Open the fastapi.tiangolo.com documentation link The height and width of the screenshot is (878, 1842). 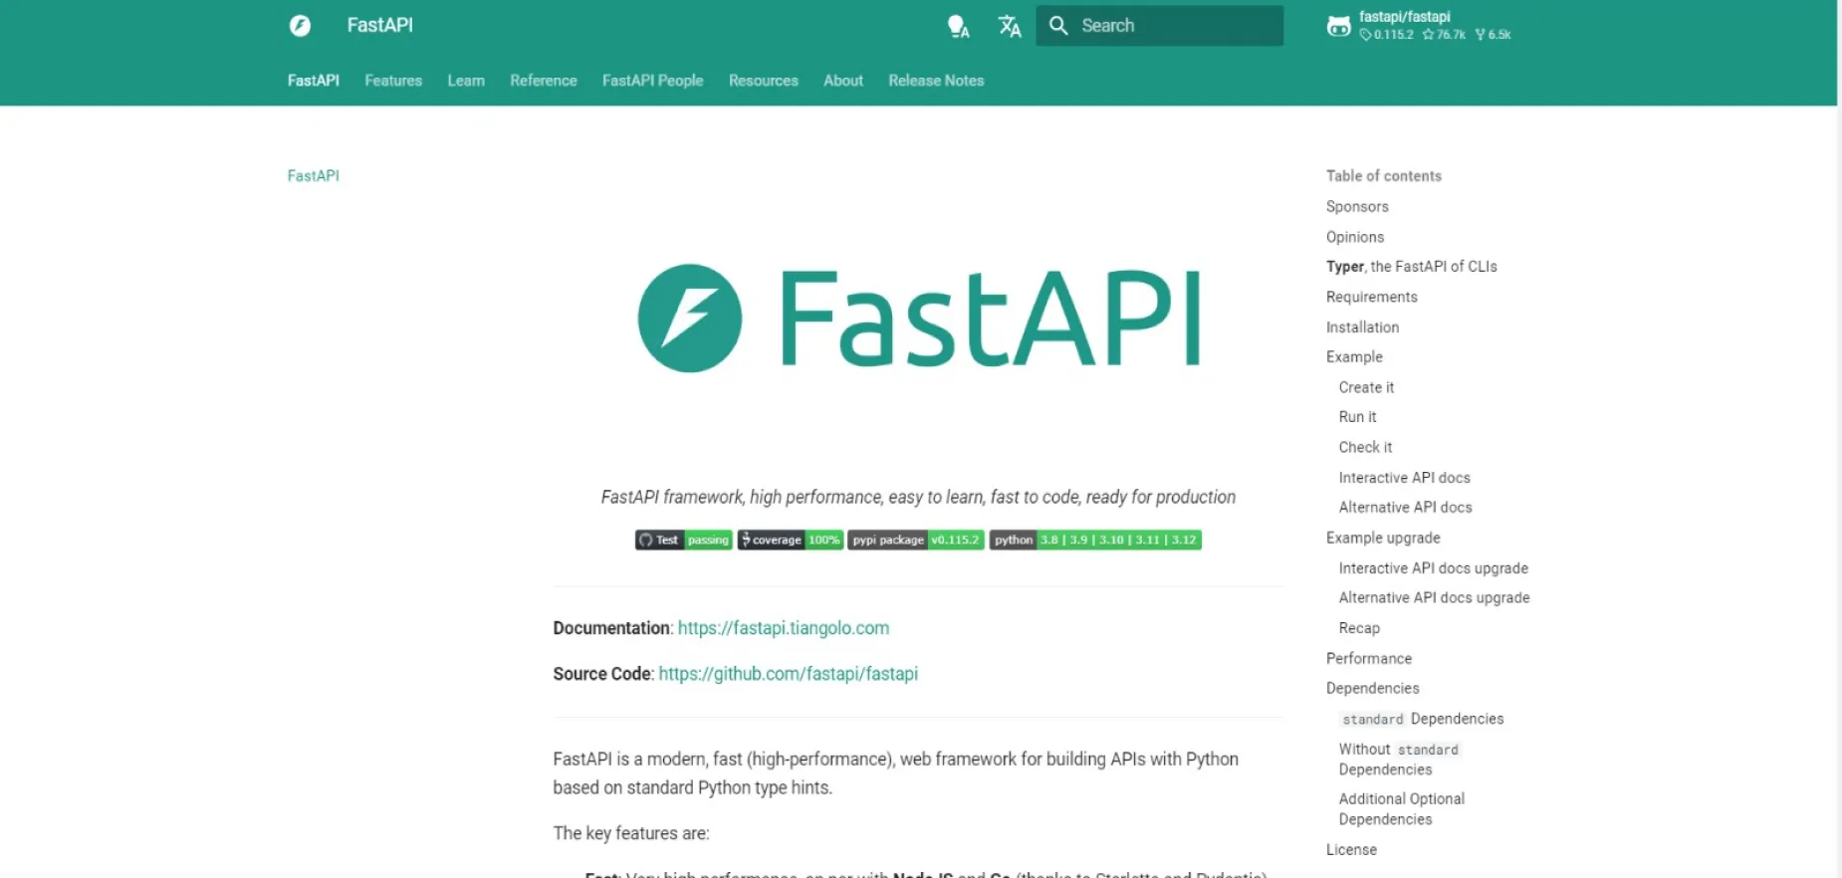click(784, 628)
